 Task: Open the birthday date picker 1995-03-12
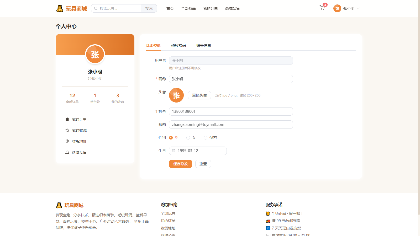(x=198, y=151)
